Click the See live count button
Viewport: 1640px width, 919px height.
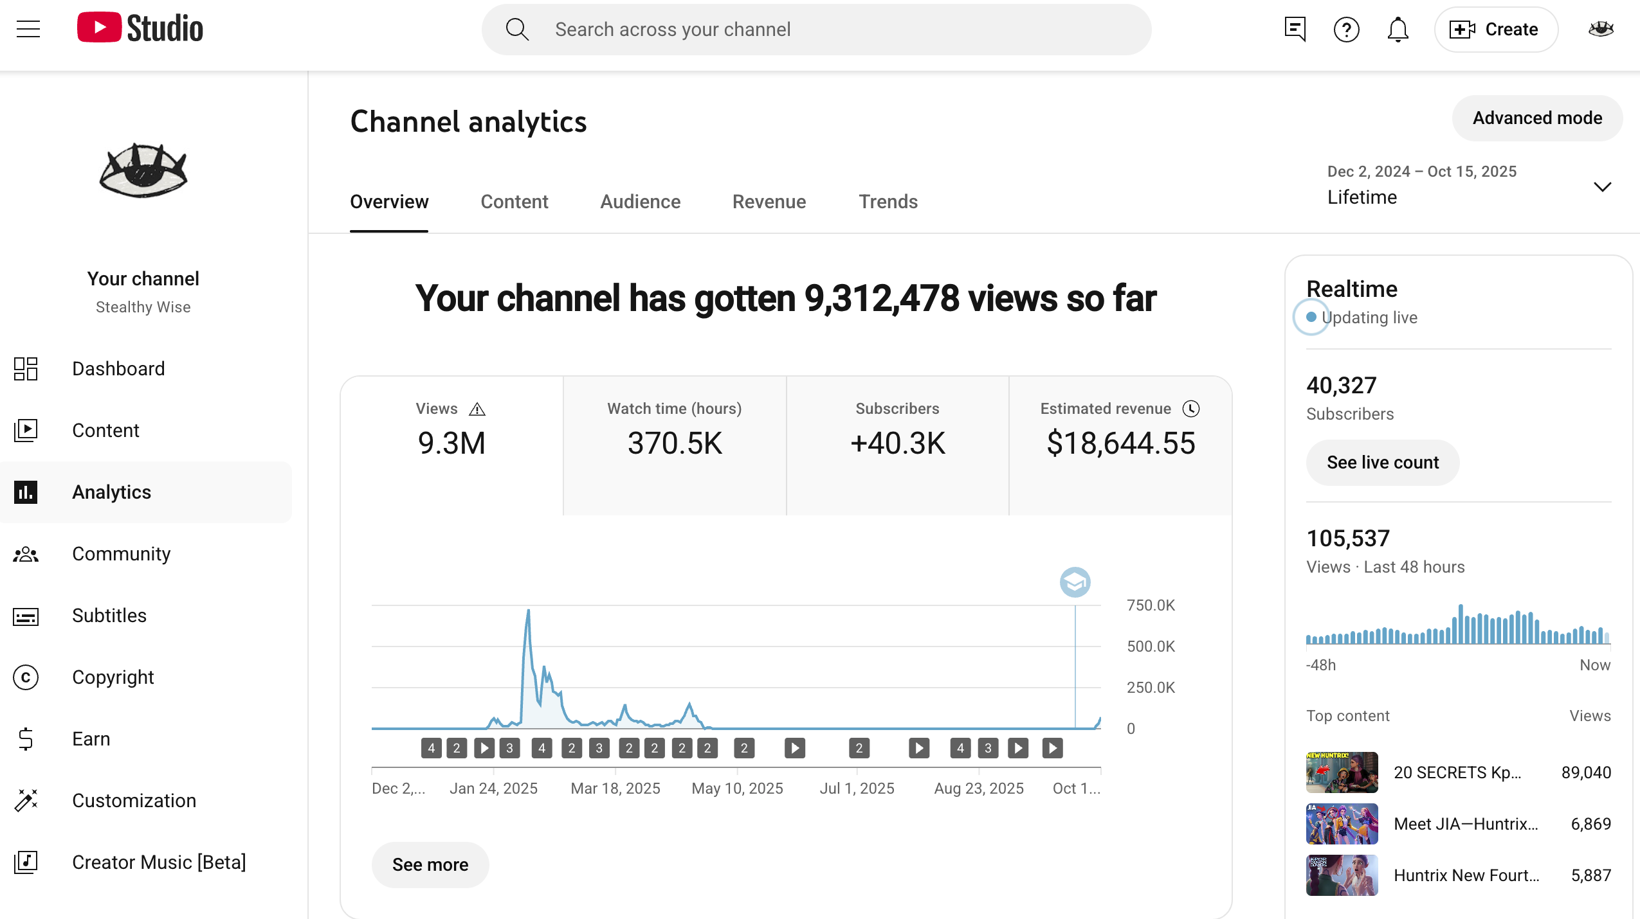[x=1382, y=463]
